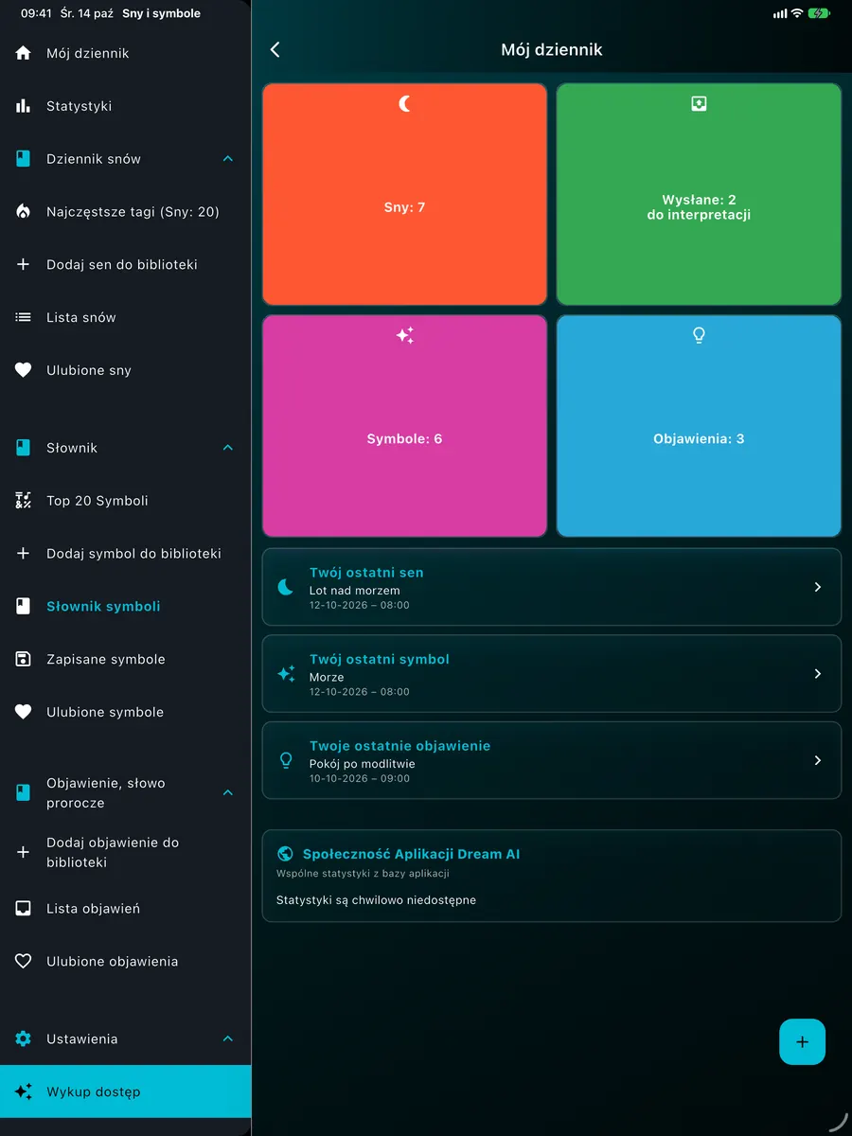Open Lista snów menu entry
The height and width of the screenshot is (1136, 852).
click(126, 318)
